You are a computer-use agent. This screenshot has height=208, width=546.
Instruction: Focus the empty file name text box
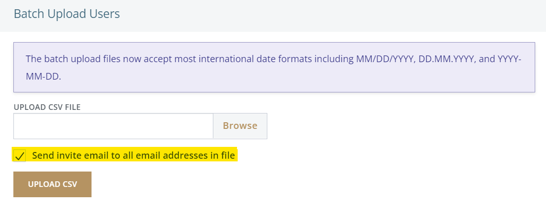(x=113, y=126)
